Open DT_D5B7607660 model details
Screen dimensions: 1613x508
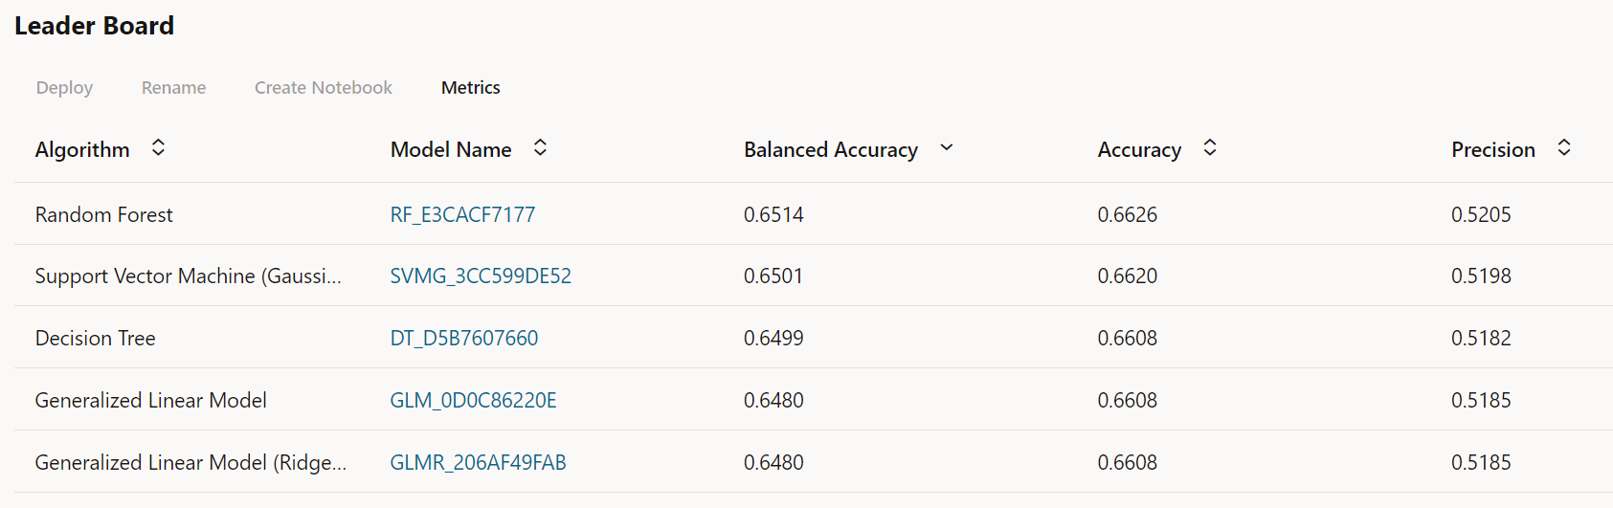463,339
